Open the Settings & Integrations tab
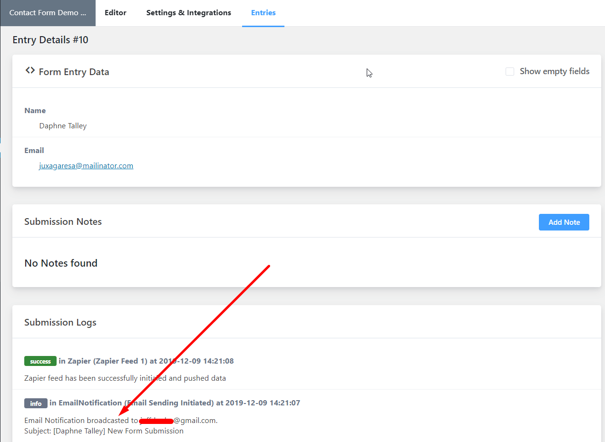The image size is (605, 442). point(189,13)
